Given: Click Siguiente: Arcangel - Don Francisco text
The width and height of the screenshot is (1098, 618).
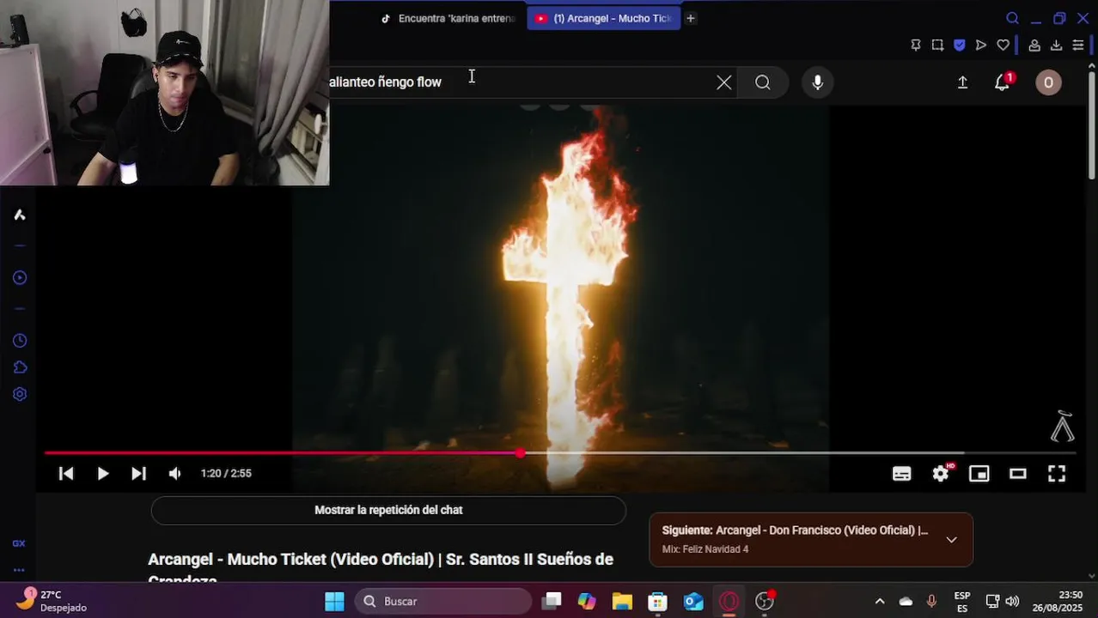Looking at the screenshot, I should [795, 530].
